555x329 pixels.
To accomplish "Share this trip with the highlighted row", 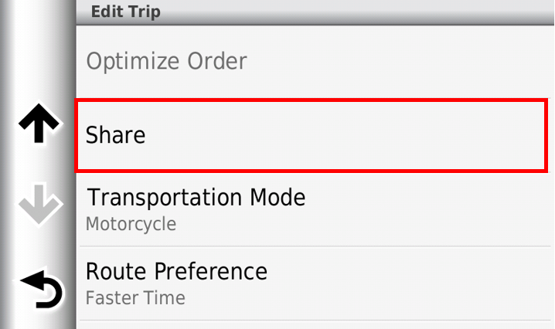I will click(312, 135).
